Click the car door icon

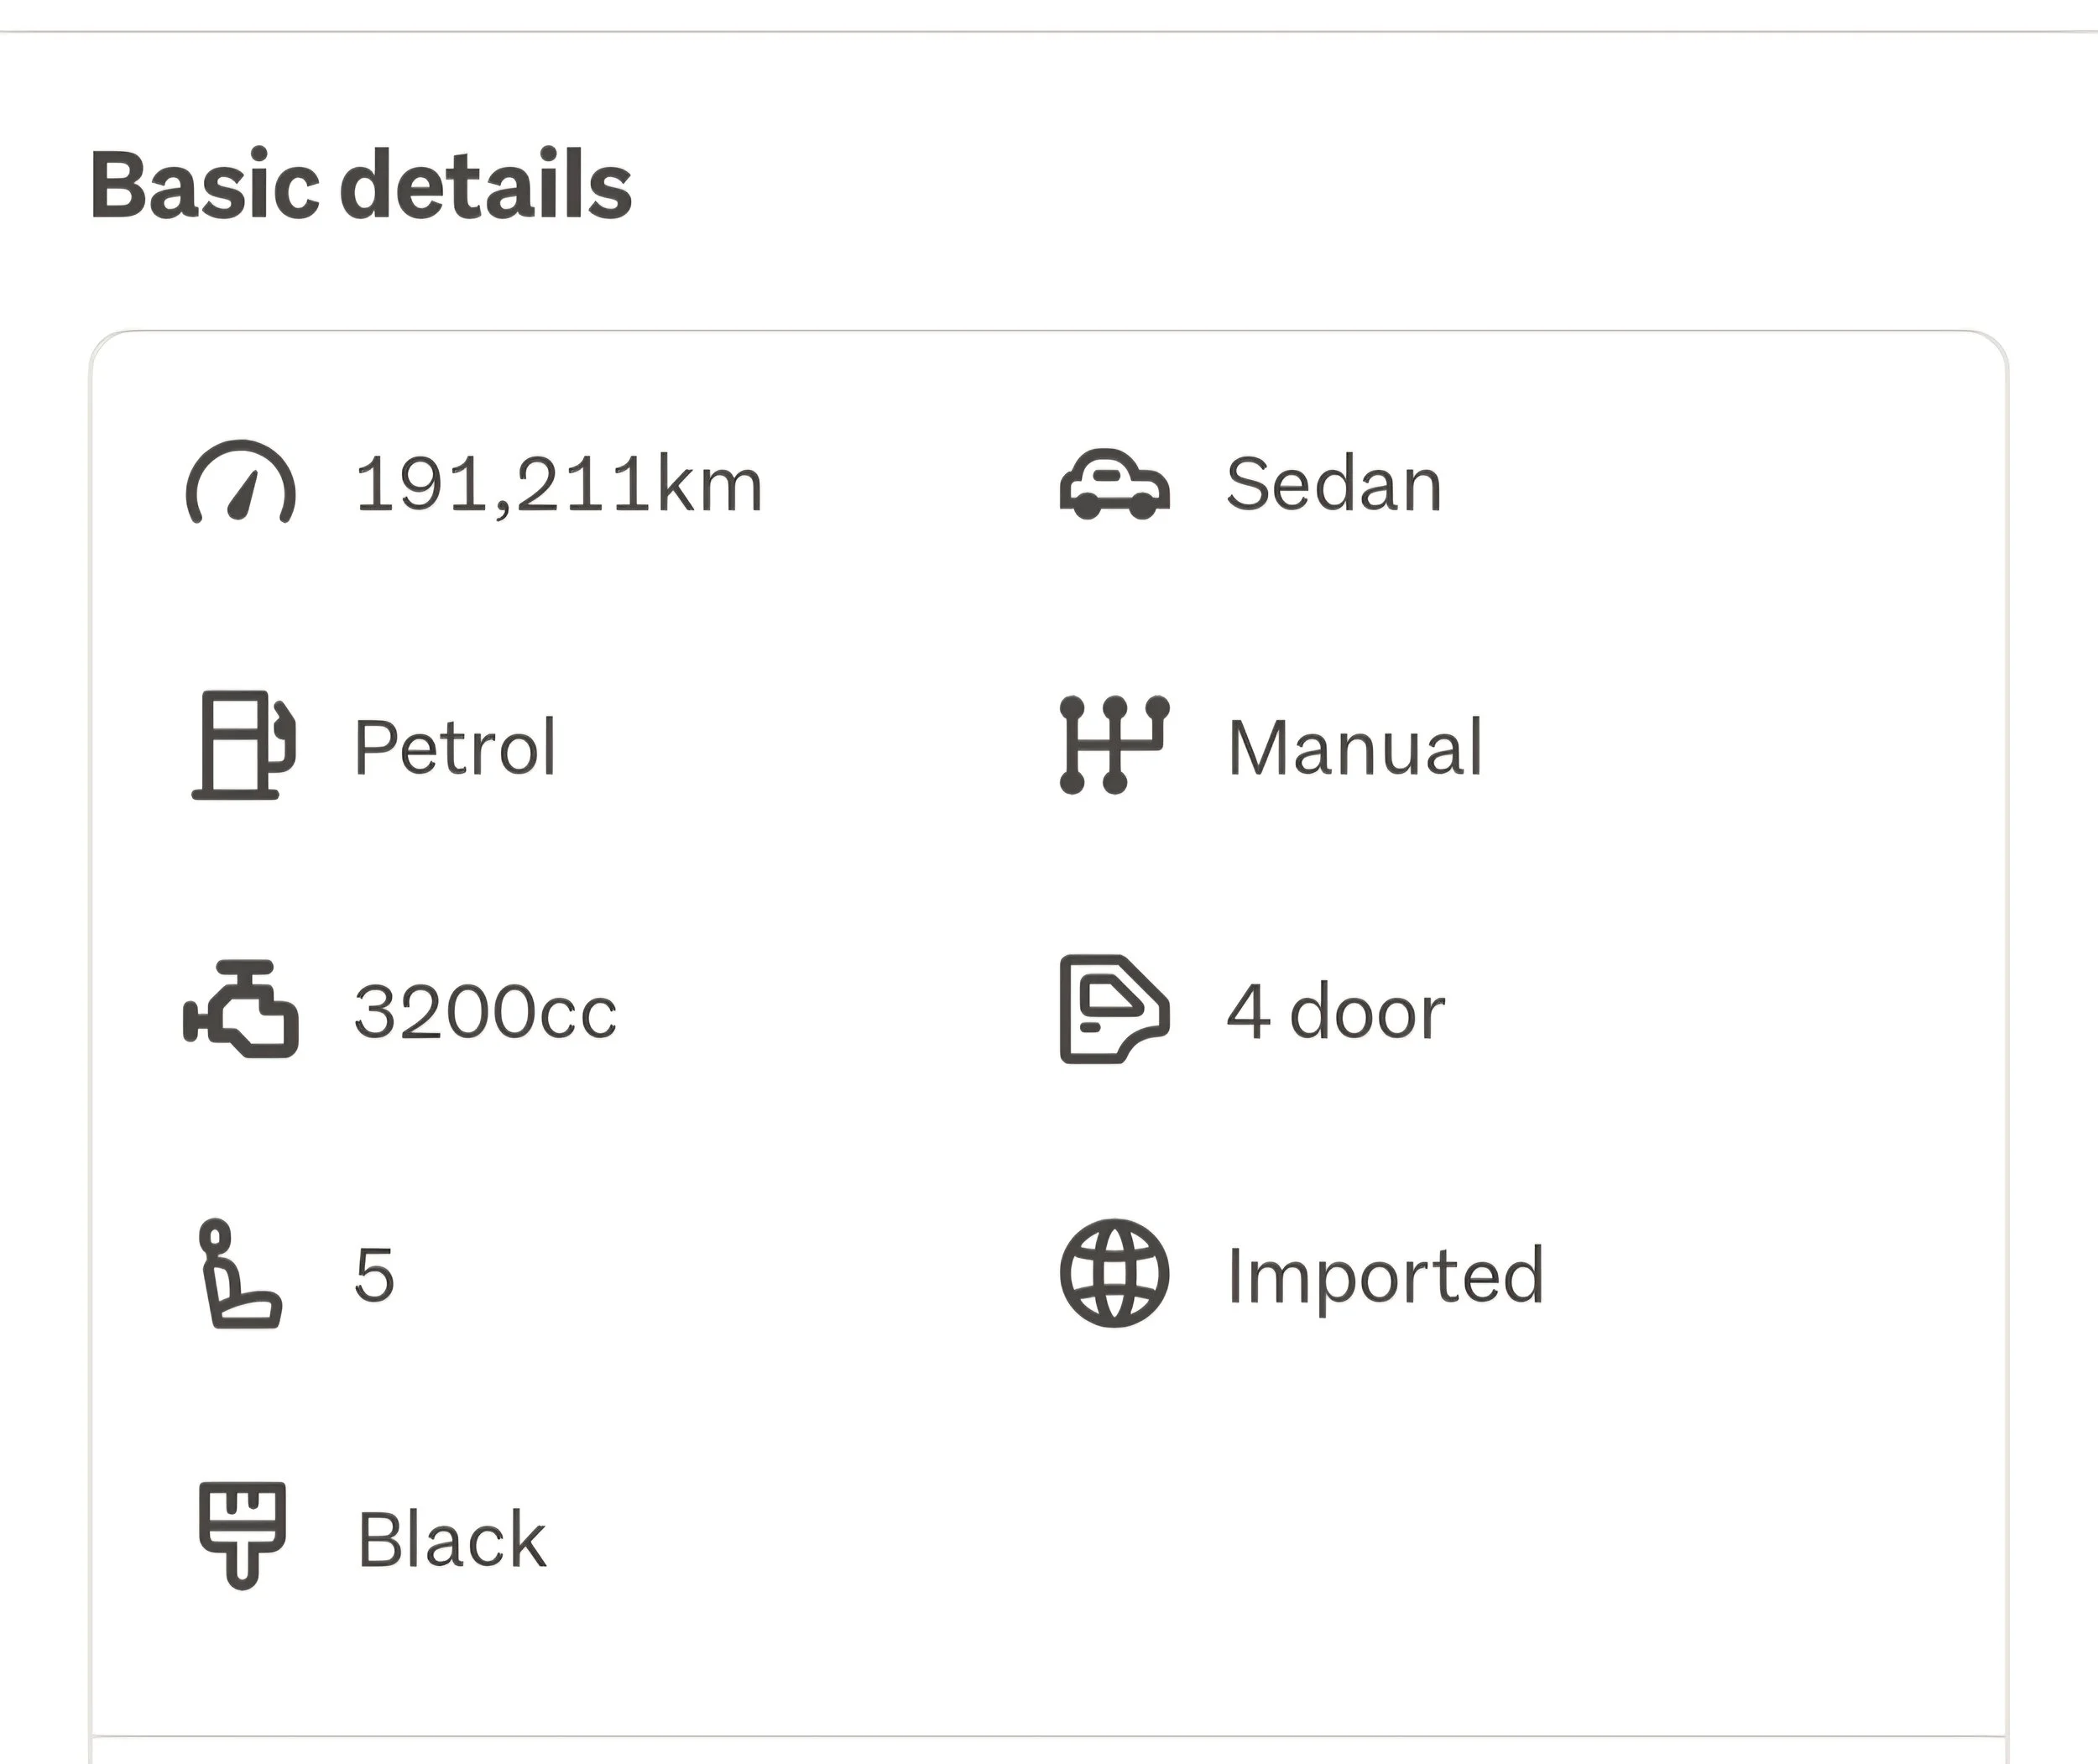click(x=1114, y=1009)
